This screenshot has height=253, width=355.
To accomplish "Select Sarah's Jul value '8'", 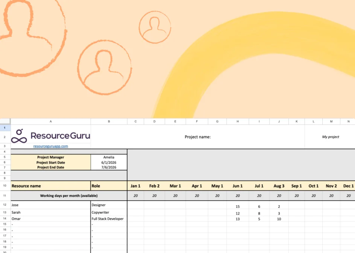I will pyautogui.click(x=259, y=213).
